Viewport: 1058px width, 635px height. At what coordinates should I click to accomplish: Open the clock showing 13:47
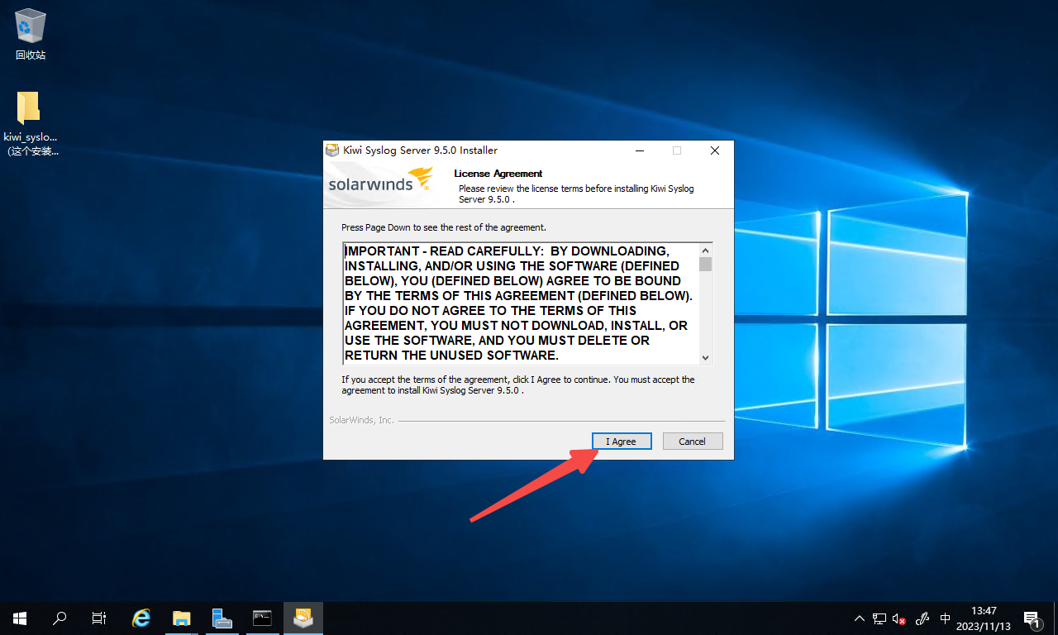point(984,618)
